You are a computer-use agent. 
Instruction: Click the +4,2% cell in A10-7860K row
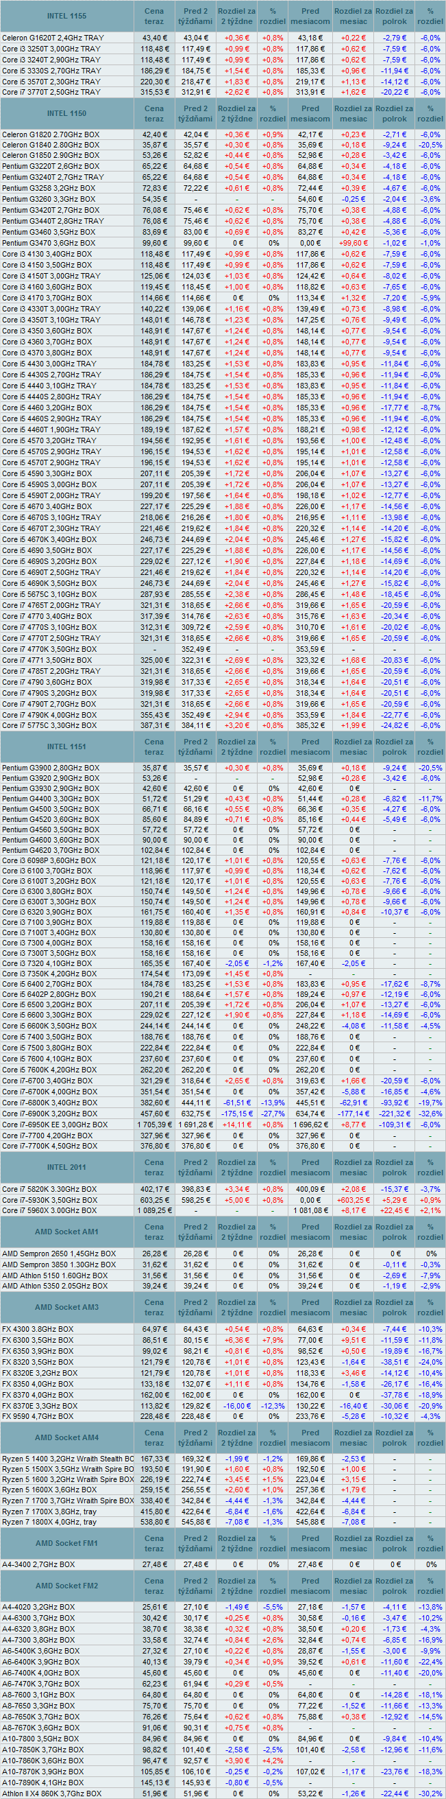click(273, 1760)
